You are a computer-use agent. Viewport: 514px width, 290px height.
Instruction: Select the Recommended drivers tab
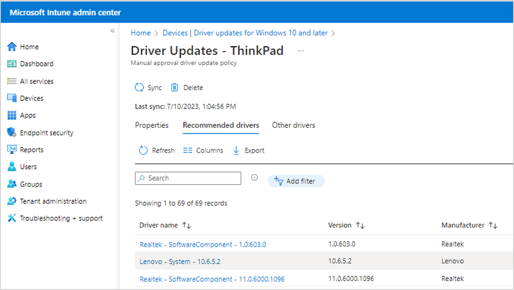pos(221,125)
